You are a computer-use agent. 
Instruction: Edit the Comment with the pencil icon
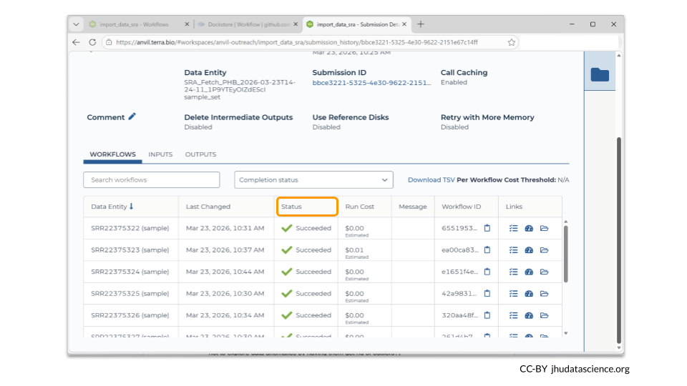click(x=132, y=117)
